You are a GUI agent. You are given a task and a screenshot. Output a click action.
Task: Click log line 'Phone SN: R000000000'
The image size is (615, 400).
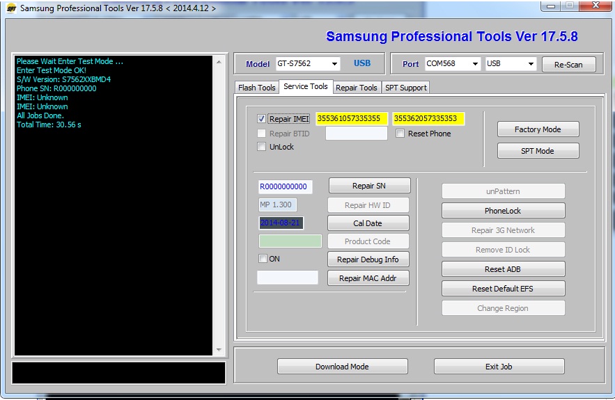56,88
